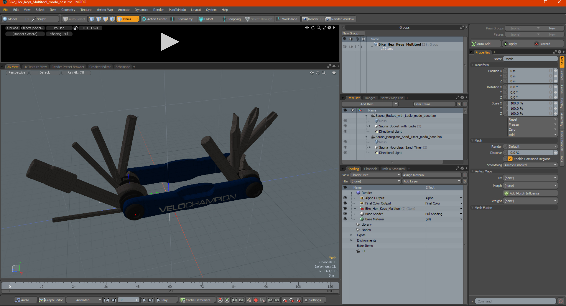566x306 pixels.
Task: Click pan view icon in 3D viewport
Action: 312,73
